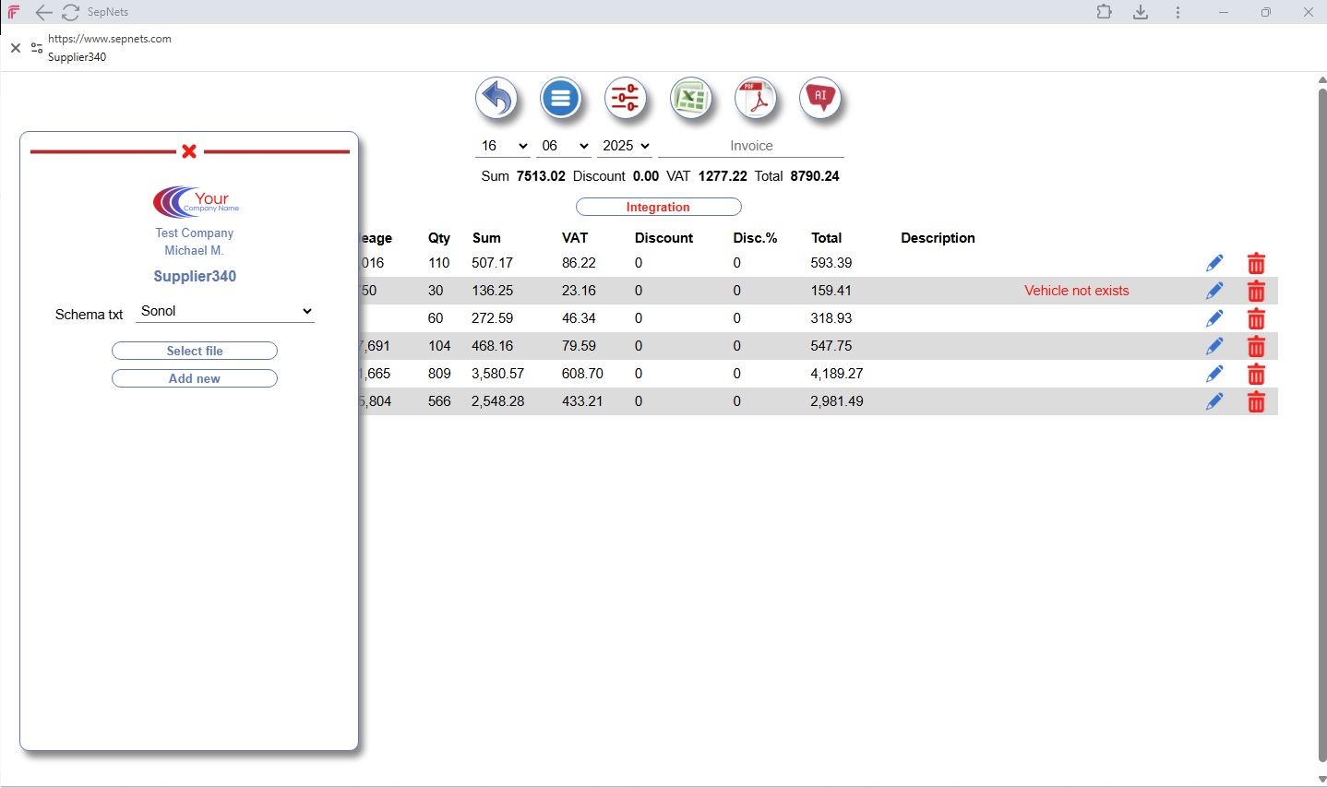Delete the row with total 547.75
1327x788 pixels.
pos(1256,347)
